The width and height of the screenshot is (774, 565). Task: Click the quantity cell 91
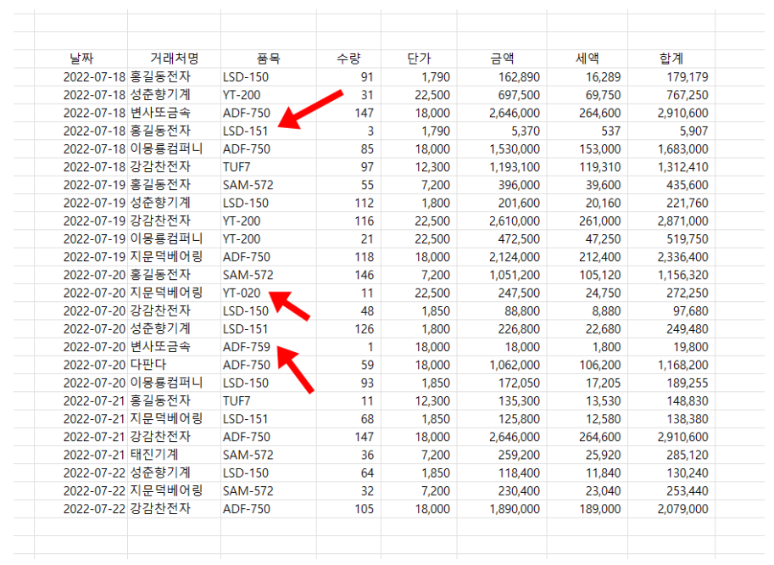(x=348, y=77)
